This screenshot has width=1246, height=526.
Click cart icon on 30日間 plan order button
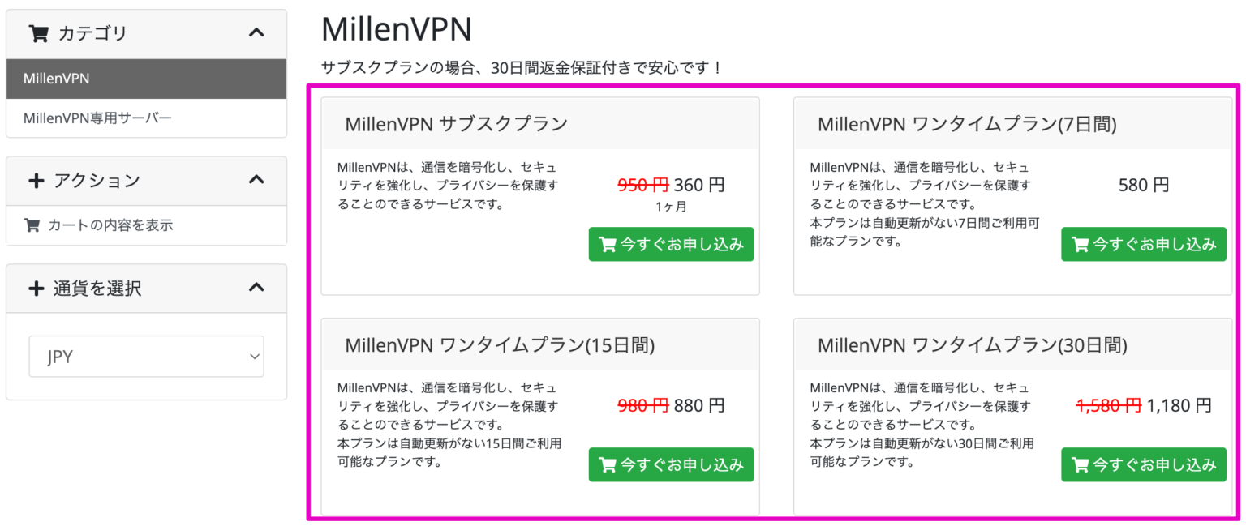tap(1081, 464)
